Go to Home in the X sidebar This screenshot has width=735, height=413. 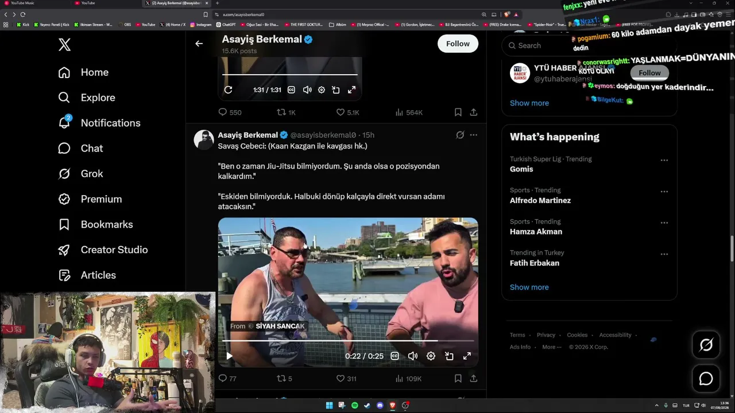(x=83, y=72)
